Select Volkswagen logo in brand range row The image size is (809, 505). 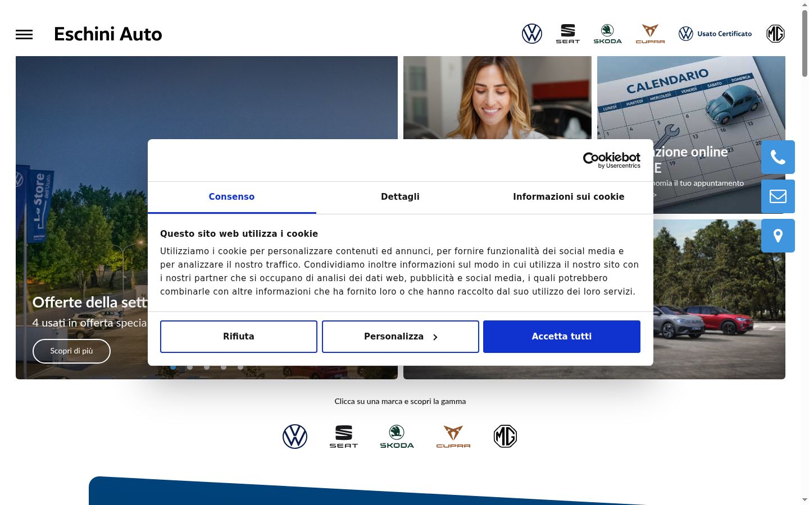pyautogui.click(x=295, y=436)
